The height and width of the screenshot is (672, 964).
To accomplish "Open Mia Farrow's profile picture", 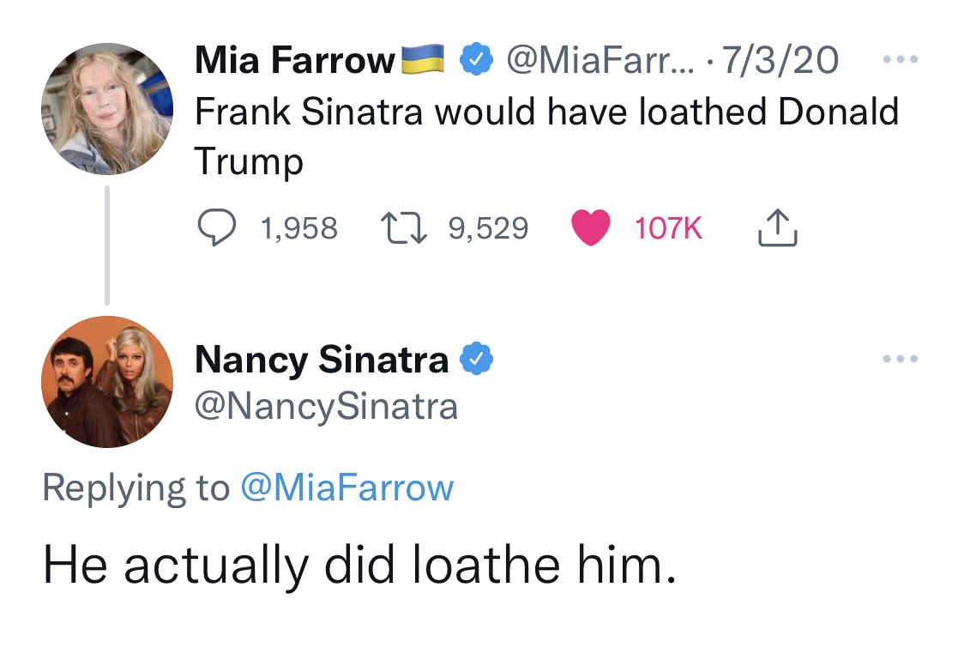I will click(x=107, y=109).
